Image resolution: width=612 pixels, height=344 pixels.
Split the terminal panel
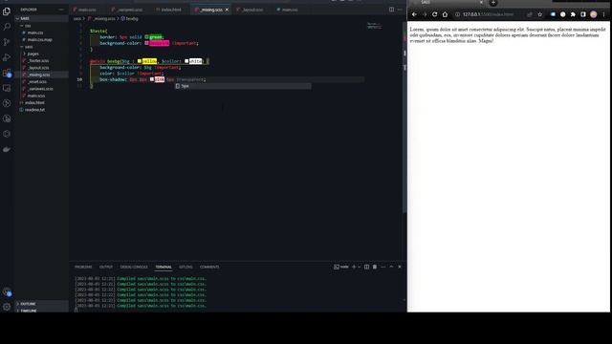366,267
